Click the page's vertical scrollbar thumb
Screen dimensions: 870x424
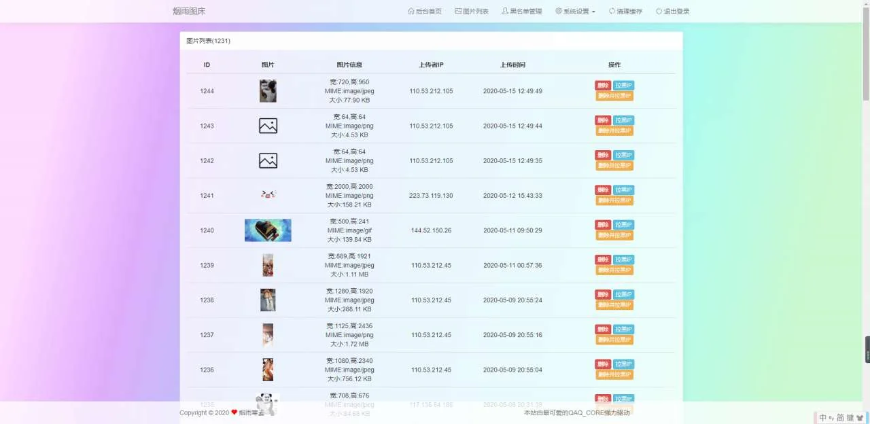pyautogui.click(x=865, y=54)
